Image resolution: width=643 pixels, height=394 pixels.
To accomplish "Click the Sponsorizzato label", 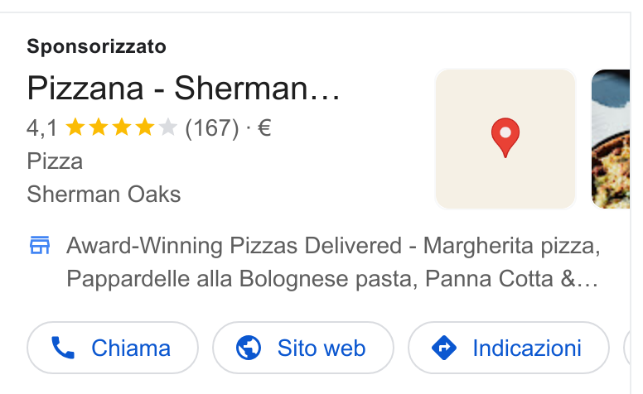I will (96, 46).
